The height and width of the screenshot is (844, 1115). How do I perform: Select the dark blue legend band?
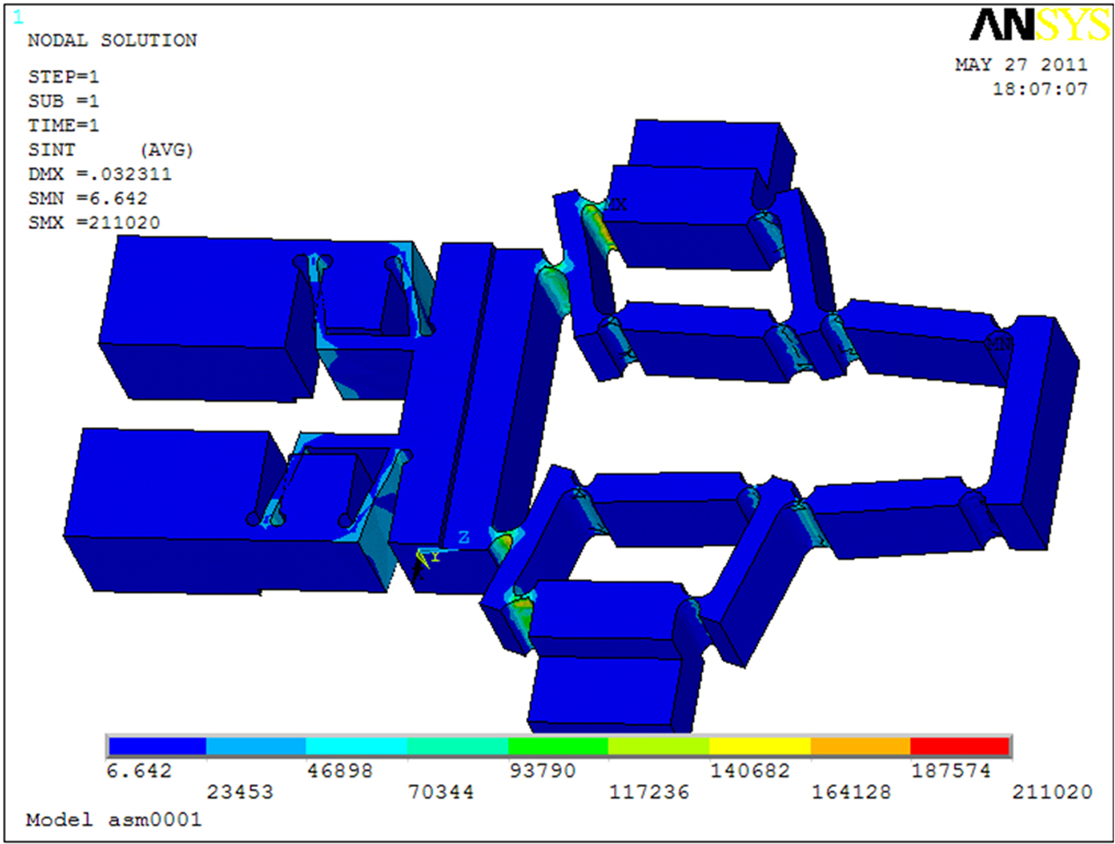pos(158,746)
